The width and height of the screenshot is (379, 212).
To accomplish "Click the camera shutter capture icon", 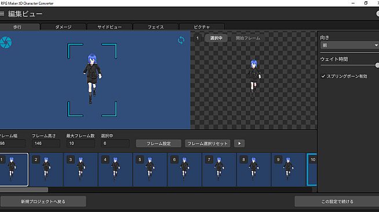I will click(5, 42).
